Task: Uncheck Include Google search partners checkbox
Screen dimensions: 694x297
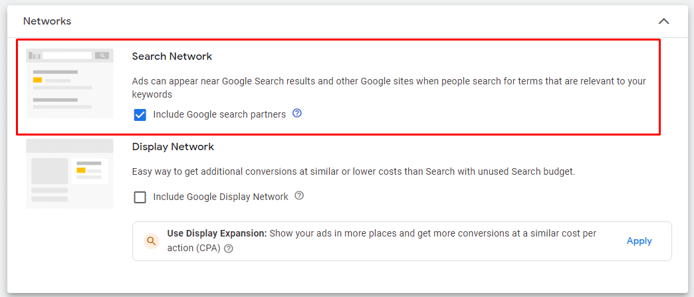Action: (x=140, y=115)
